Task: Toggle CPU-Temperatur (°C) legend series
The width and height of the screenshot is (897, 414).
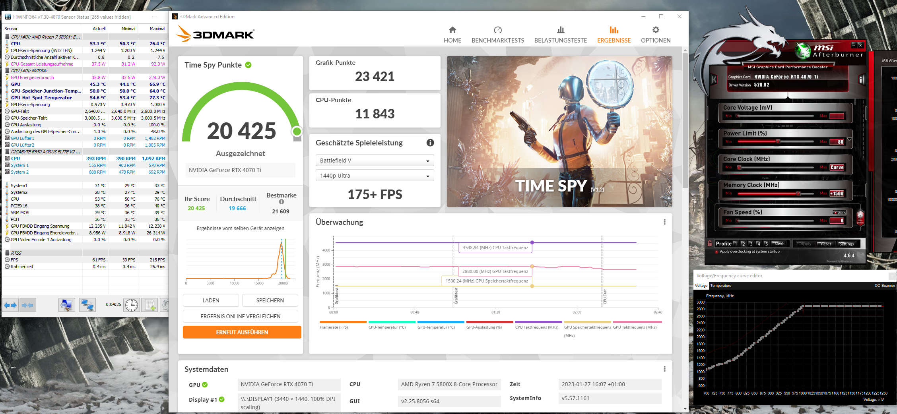Action: [392, 325]
